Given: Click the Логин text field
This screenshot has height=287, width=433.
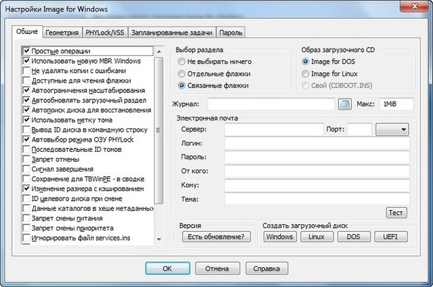Looking at the screenshot, I should coord(317,143).
